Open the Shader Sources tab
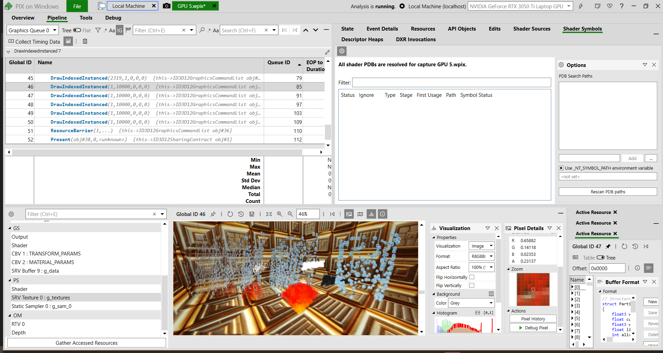Image resolution: width=663 pixels, height=353 pixels. 532,29
